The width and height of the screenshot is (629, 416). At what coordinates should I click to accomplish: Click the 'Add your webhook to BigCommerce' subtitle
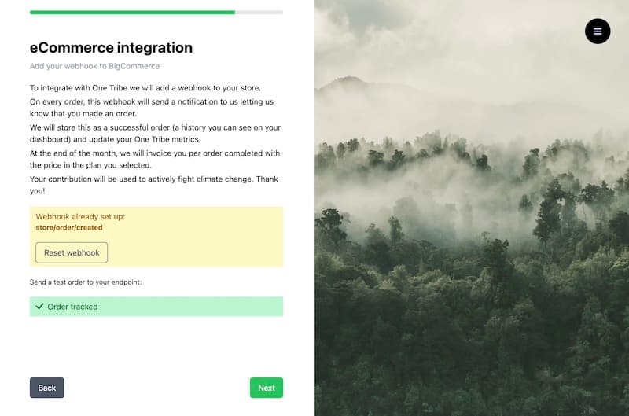(x=94, y=66)
